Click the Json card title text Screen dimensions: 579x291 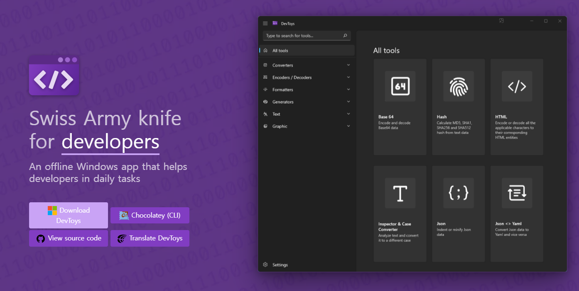click(x=441, y=223)
